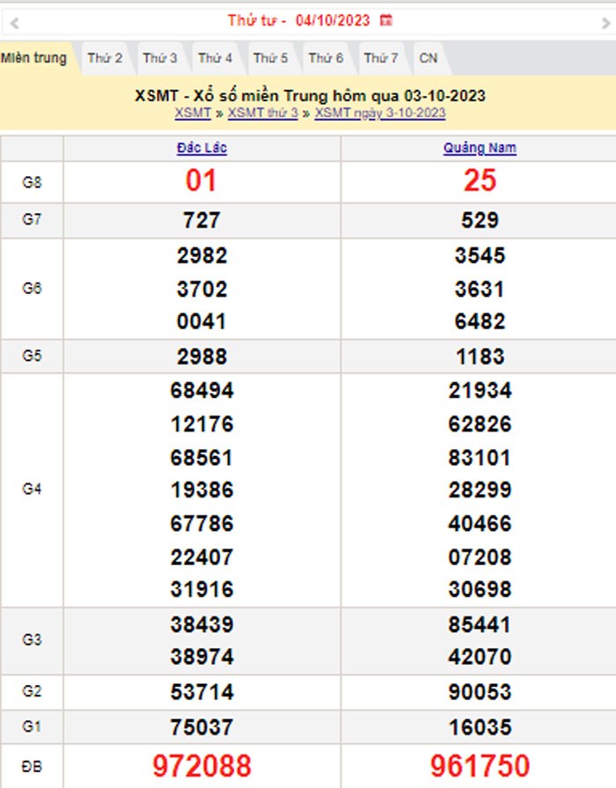Click the date text Thứ tư - 04/10/2023
Screen dimensions: 616x788
[298, 20]
